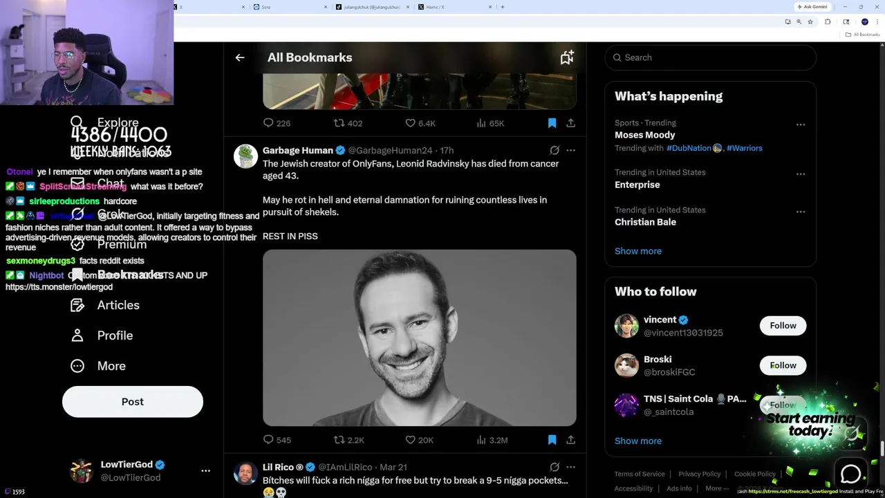Click the Grok icon on Garbage Human post

pyautogui.click(x=555, y=150)
